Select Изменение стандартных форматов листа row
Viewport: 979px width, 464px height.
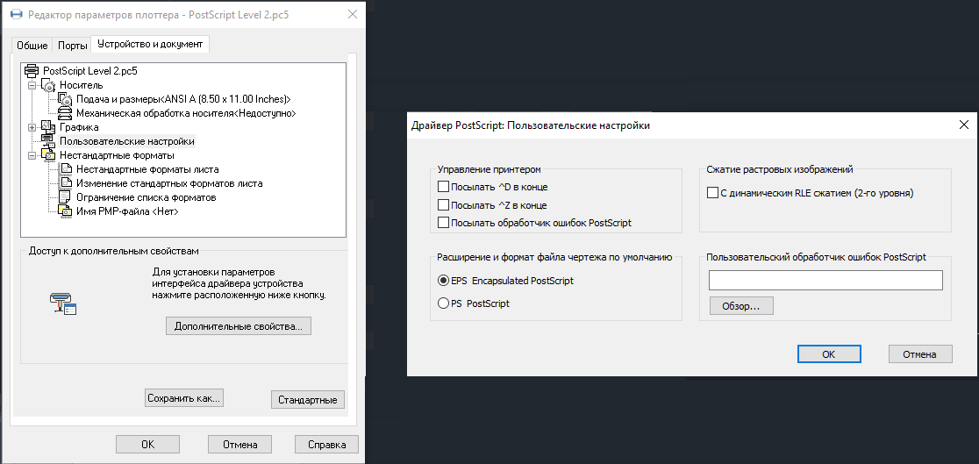coord(169,183)
